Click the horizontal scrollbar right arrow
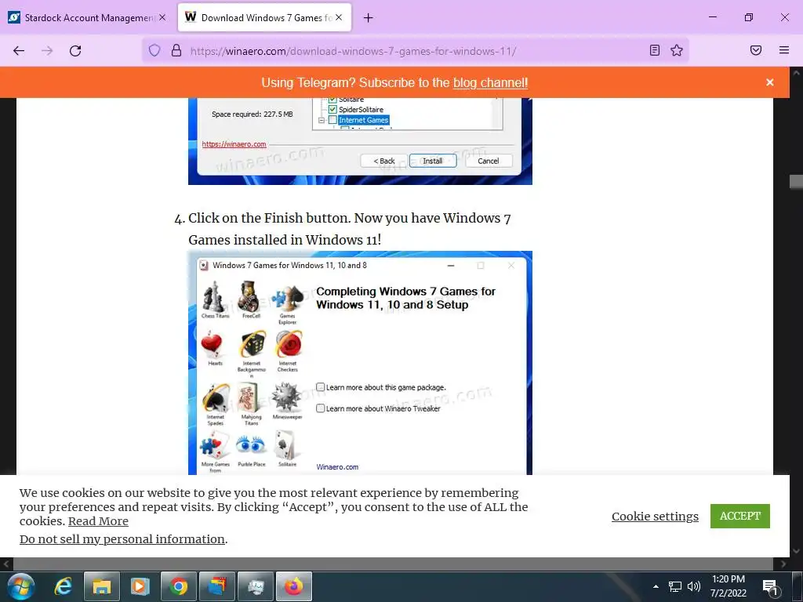 pos(783,564)
